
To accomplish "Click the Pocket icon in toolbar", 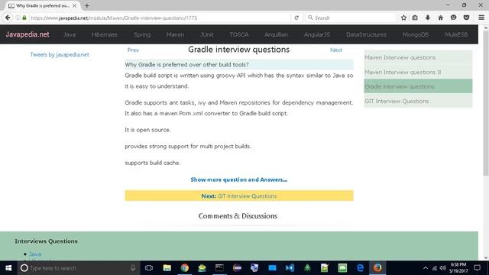I will coord(466,18).
